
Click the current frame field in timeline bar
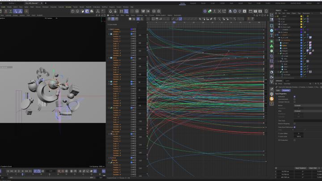pos(51,171)
